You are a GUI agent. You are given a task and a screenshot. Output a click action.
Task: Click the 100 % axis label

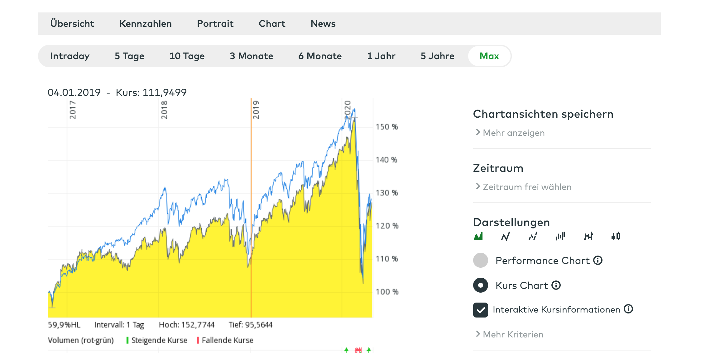click(387, 292)
